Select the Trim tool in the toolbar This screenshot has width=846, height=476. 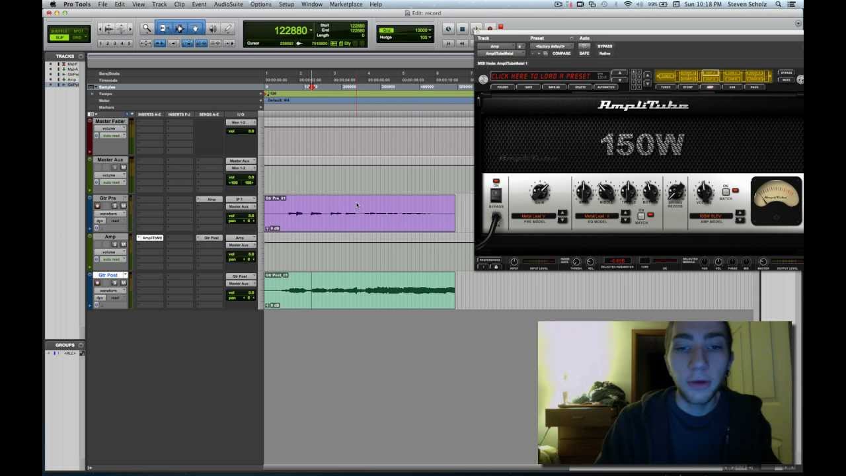tap(163, 29)
